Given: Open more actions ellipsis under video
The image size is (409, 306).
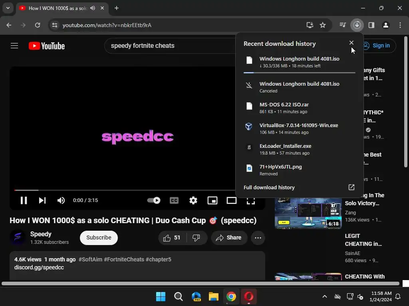Looking at the screenshot, I should click(x=258, y=237).
